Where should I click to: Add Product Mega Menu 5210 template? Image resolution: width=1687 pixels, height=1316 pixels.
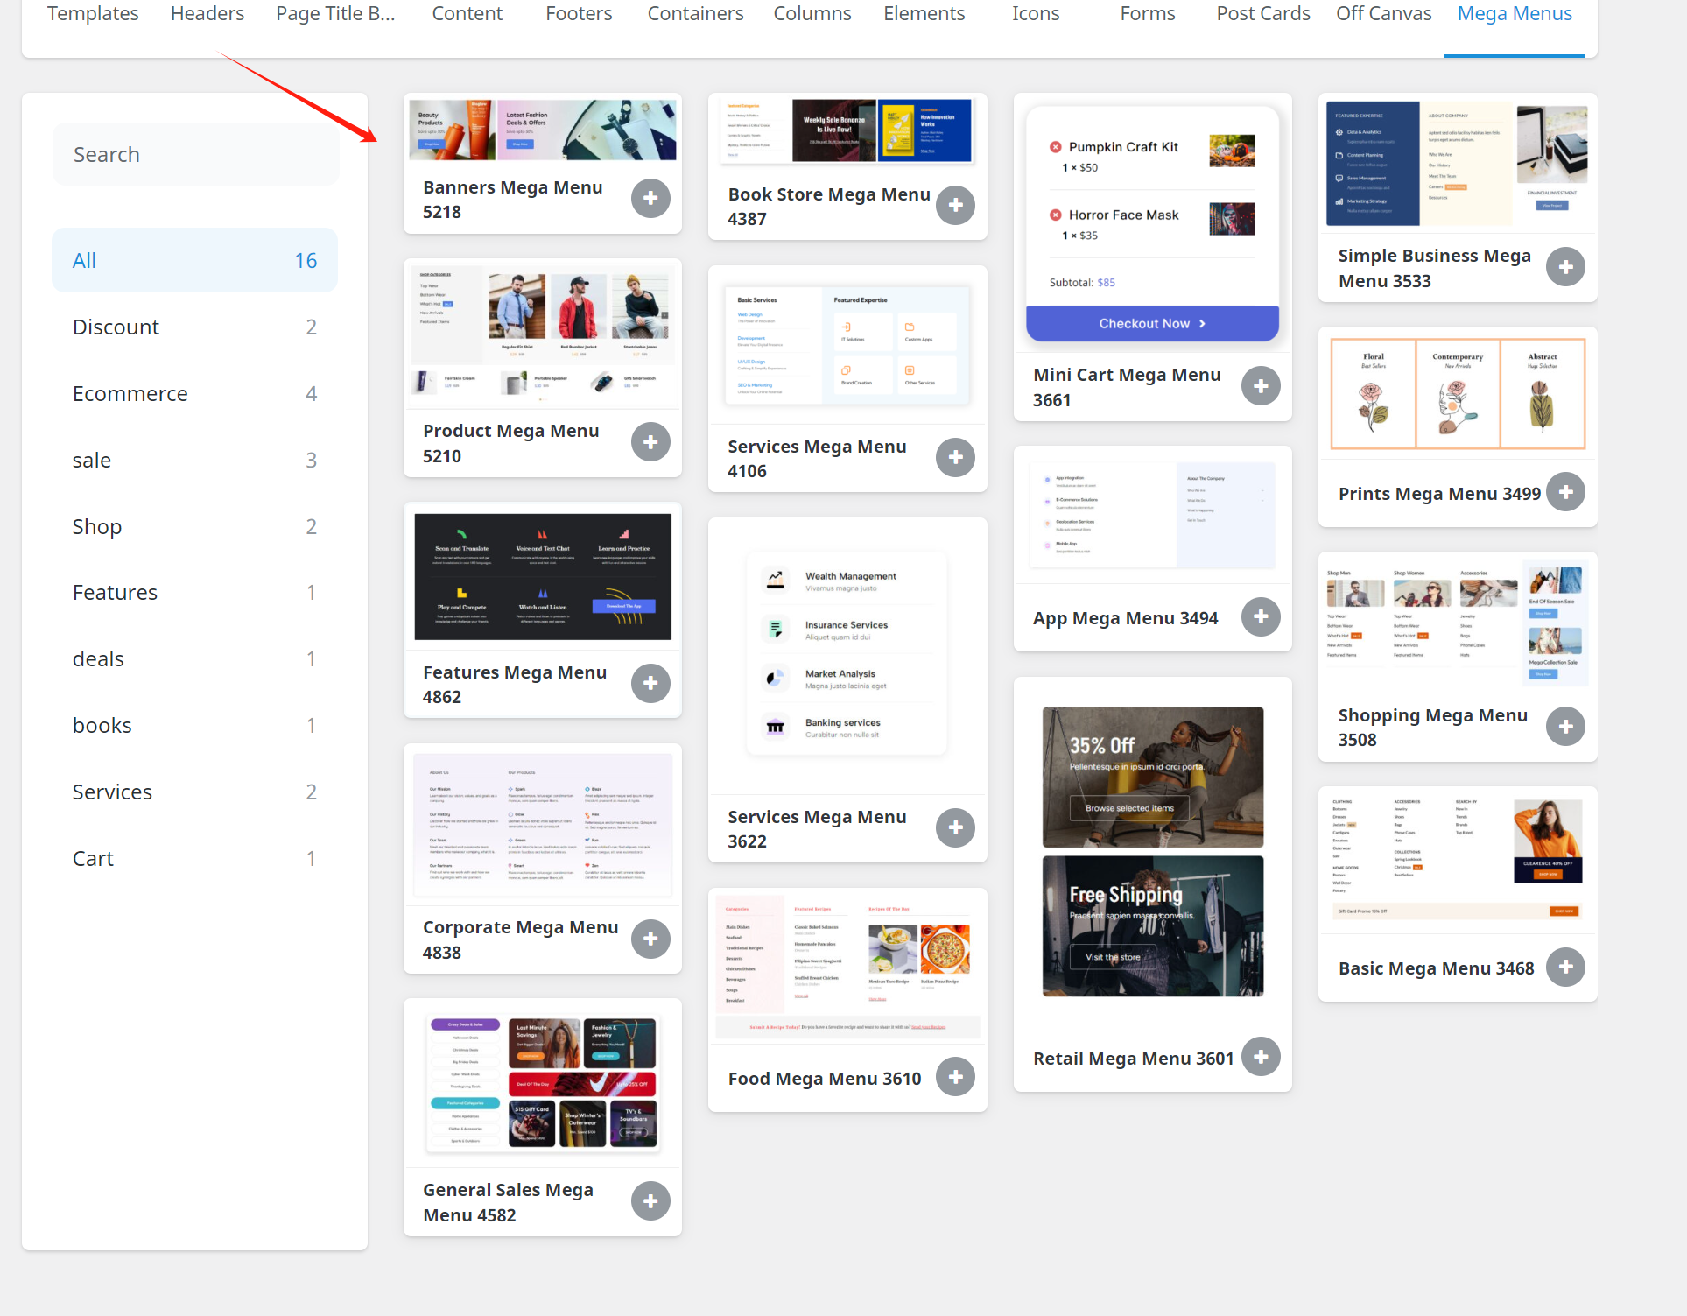[x=650, y=442]
